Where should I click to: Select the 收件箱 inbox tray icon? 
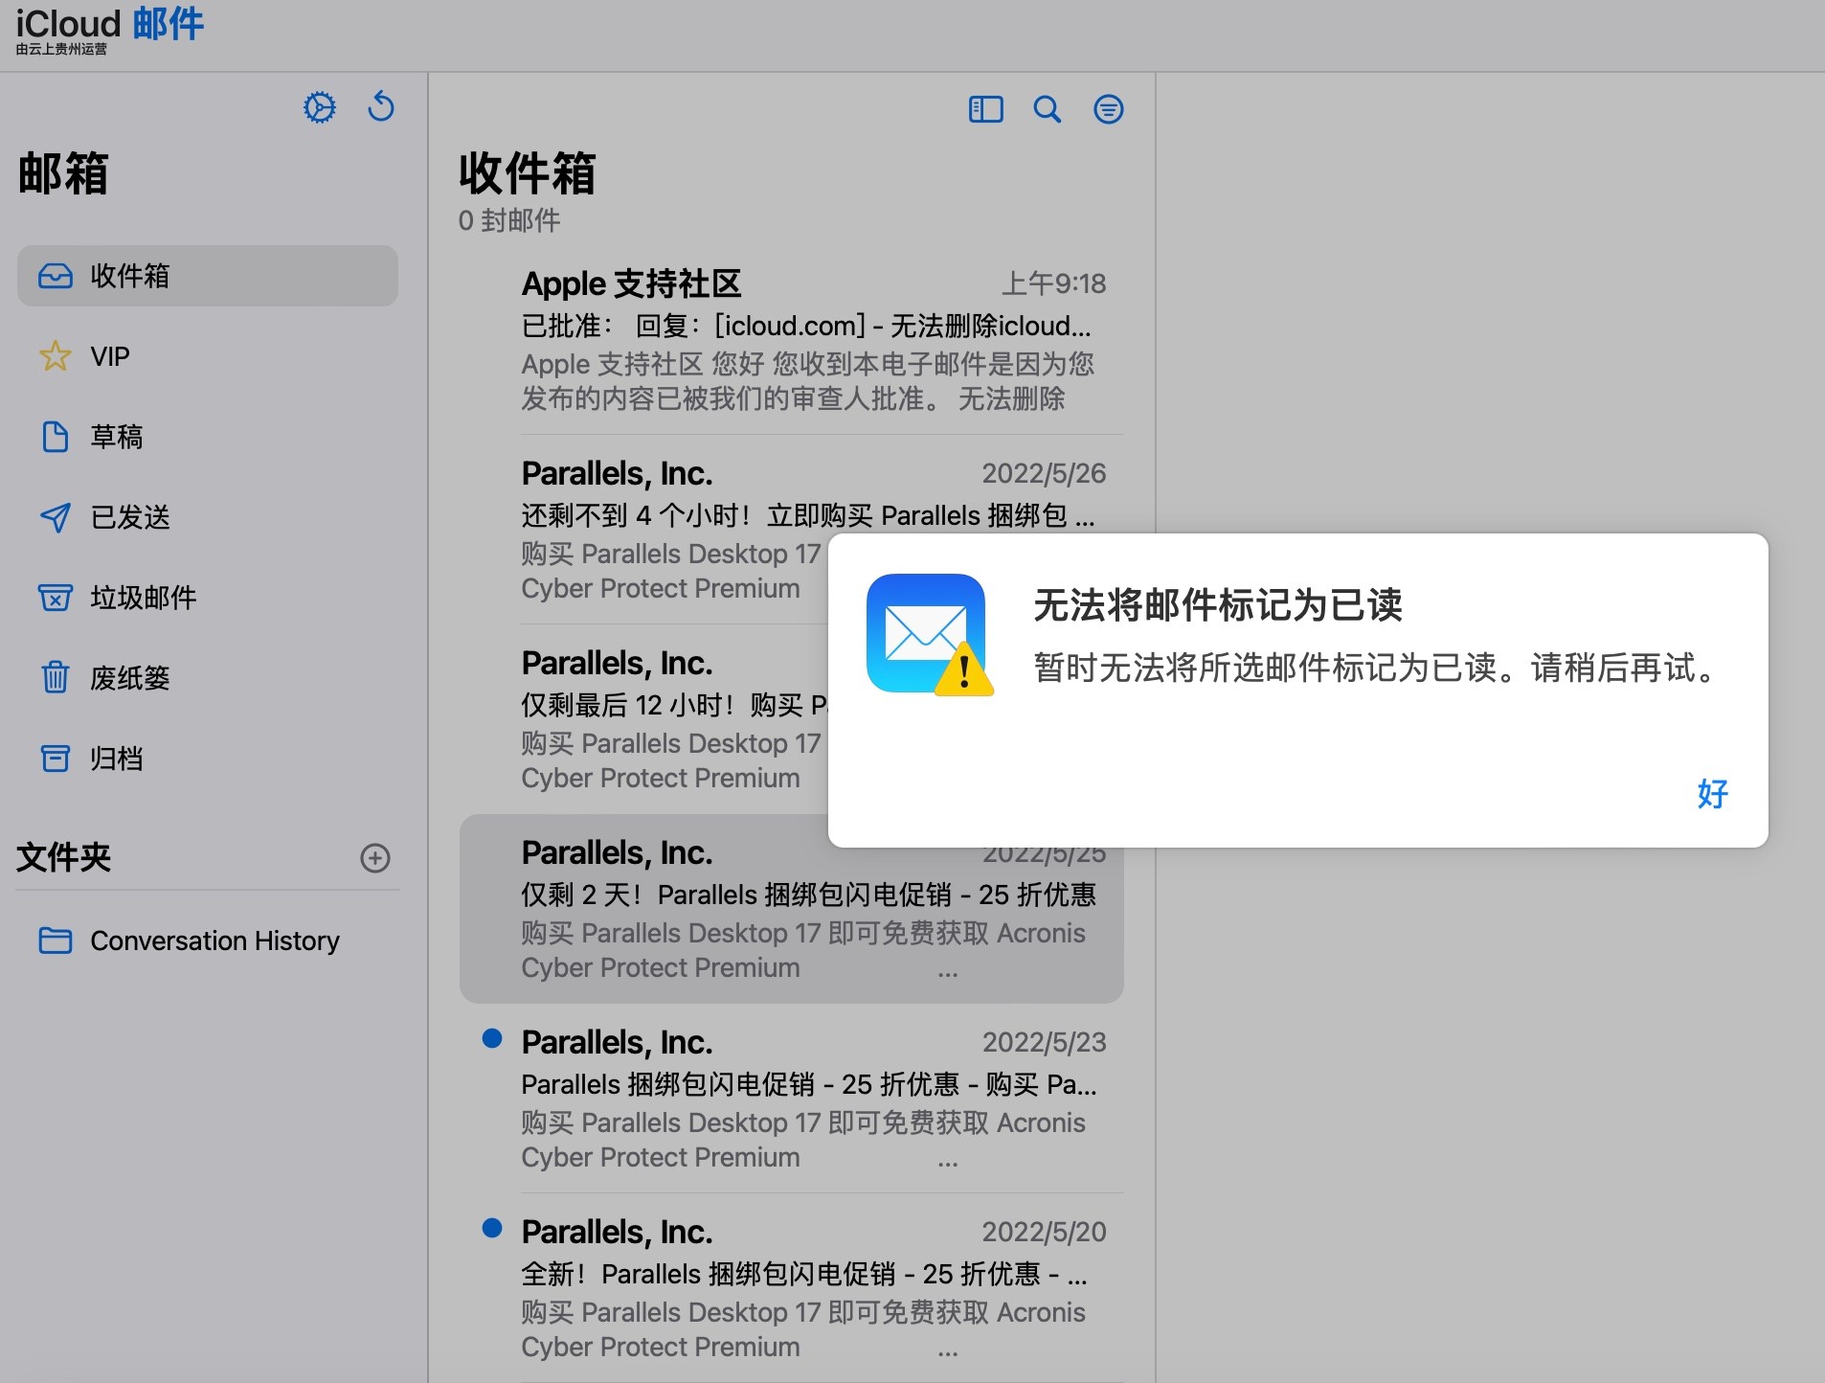[x=56, y=276]
